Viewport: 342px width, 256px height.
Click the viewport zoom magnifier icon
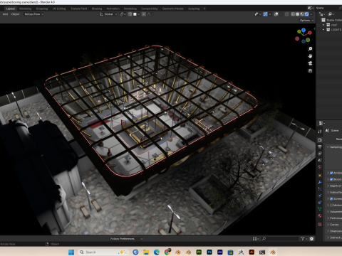(310, 49)
